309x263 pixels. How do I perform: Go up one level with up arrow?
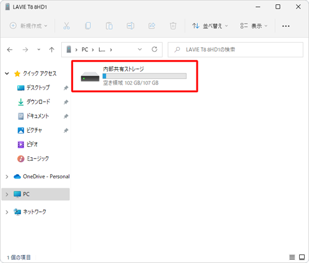tap(52, 49)
